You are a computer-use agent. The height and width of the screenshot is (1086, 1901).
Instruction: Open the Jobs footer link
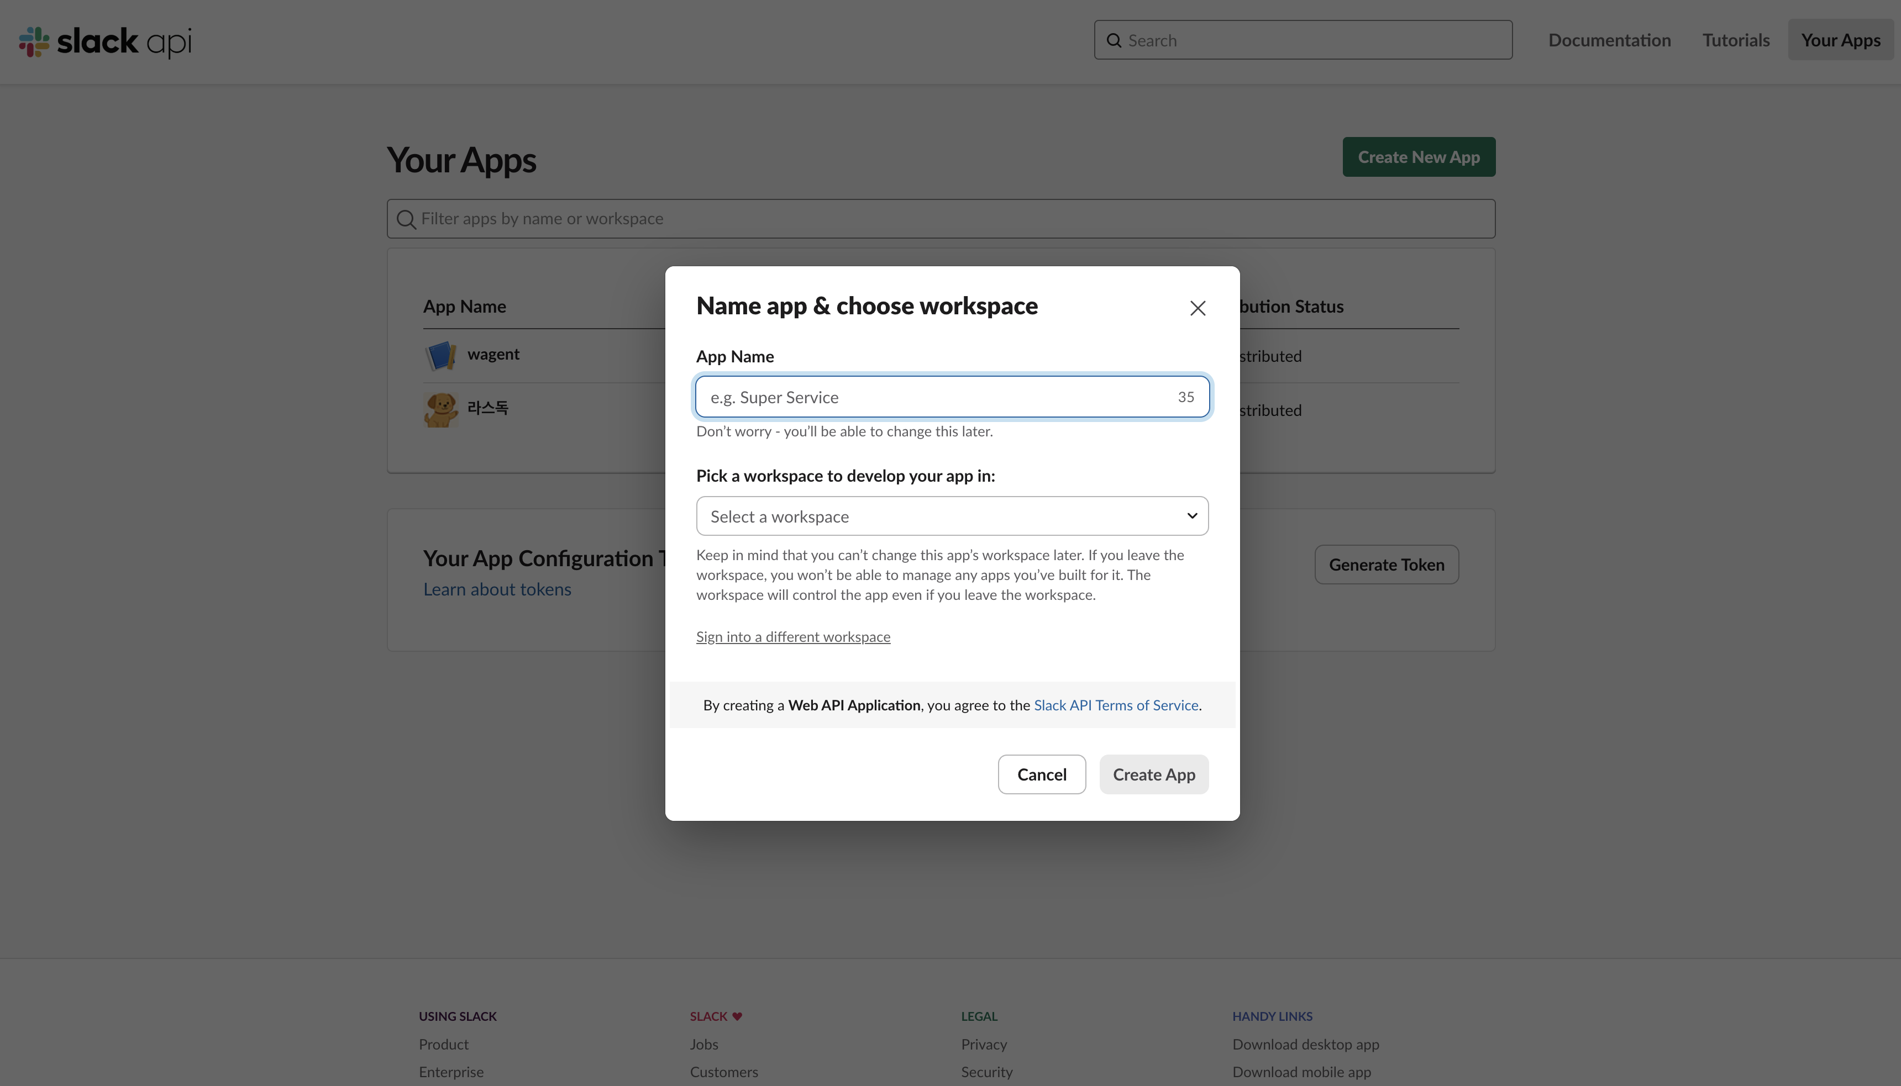click(703, 1044)
